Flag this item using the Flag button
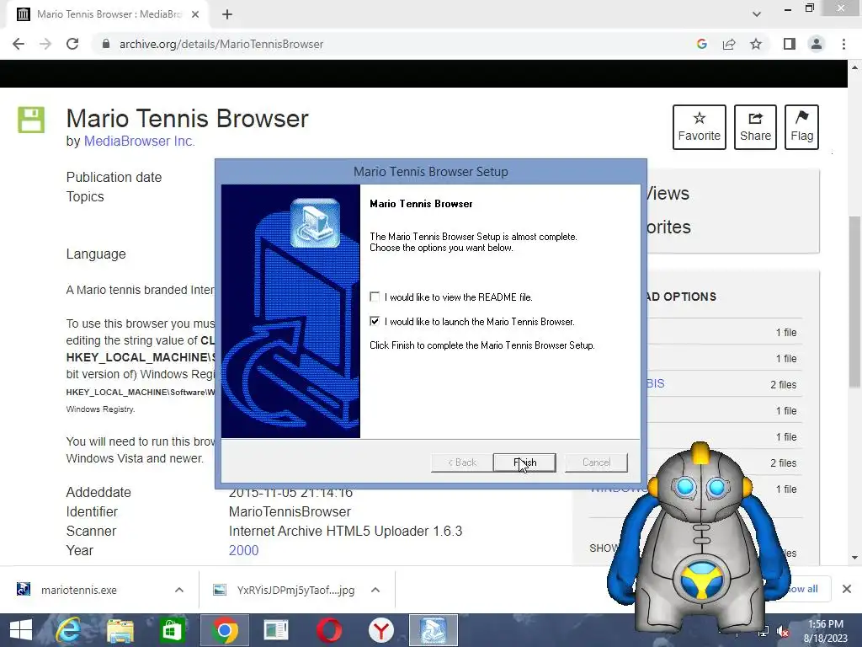 click(x=801, y=127)
